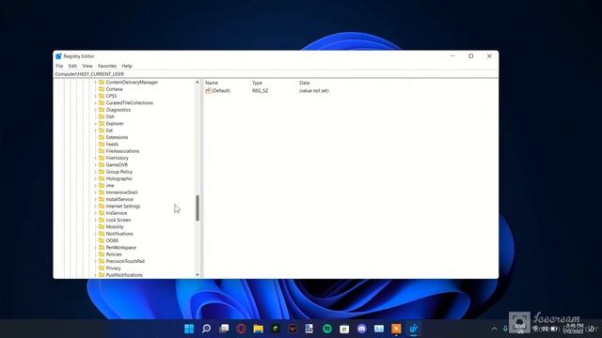Expand the PushNotifications key
This screenshot has width=602, height=338.
click(95, 275)
